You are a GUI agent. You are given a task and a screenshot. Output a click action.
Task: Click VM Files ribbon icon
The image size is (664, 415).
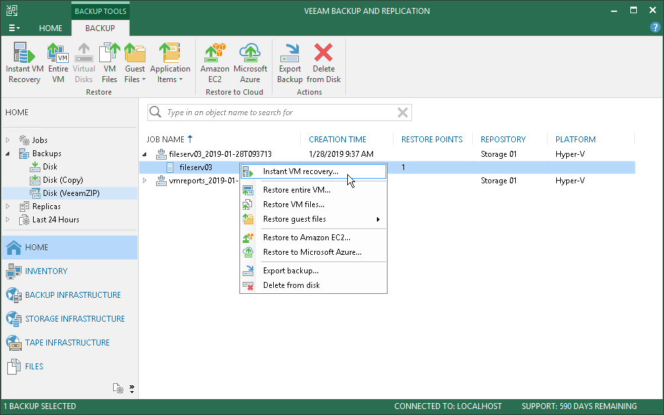[x=109, y=63]
